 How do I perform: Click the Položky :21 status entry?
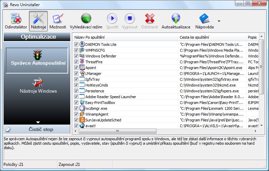point(13,165)
